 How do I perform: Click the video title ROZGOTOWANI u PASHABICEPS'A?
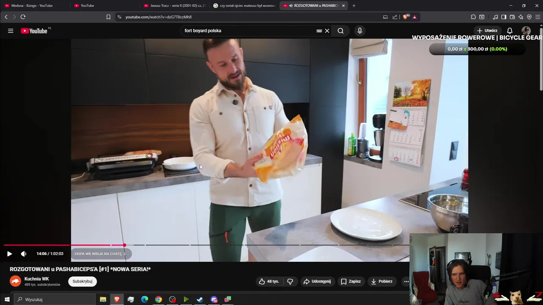click(80, 269)
